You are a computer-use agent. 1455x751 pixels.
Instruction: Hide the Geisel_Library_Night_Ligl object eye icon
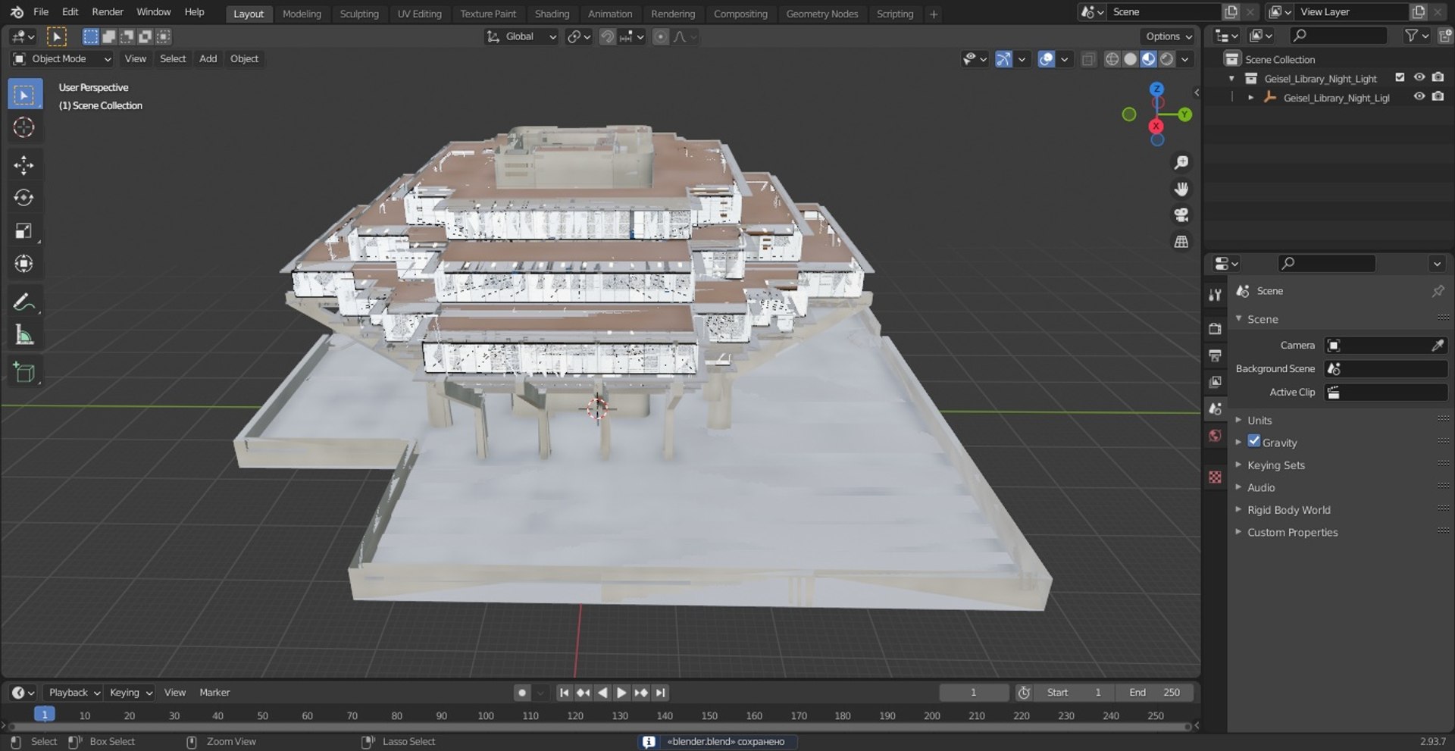[x=1419, y=97]
